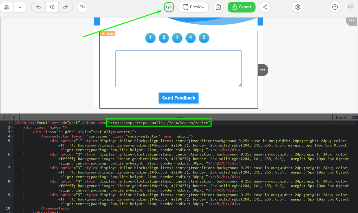This screenshot has height=213, width=358.
Task: Open the three-dots menu at top right
Action: click(351, 20)
